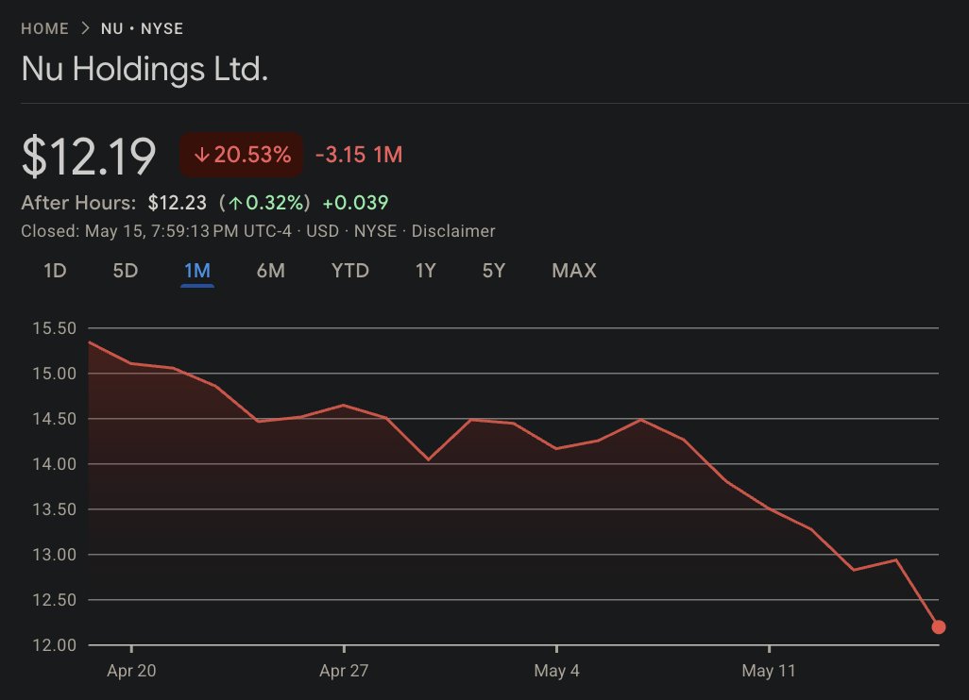Click the 12.00 y-axis label
Image resolution: width=969 pixels, height=700 pixels.
pos(55,645)
